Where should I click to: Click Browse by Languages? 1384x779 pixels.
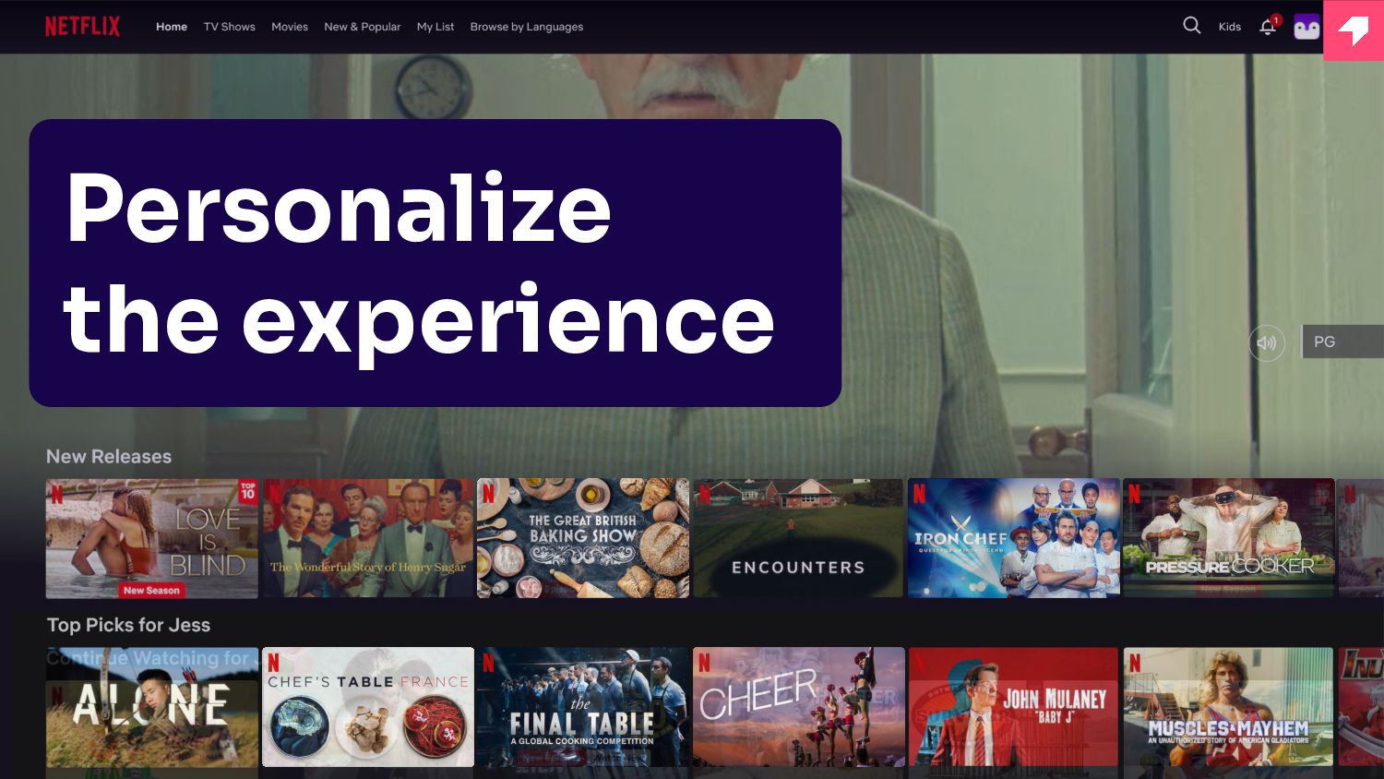(527, 27)
